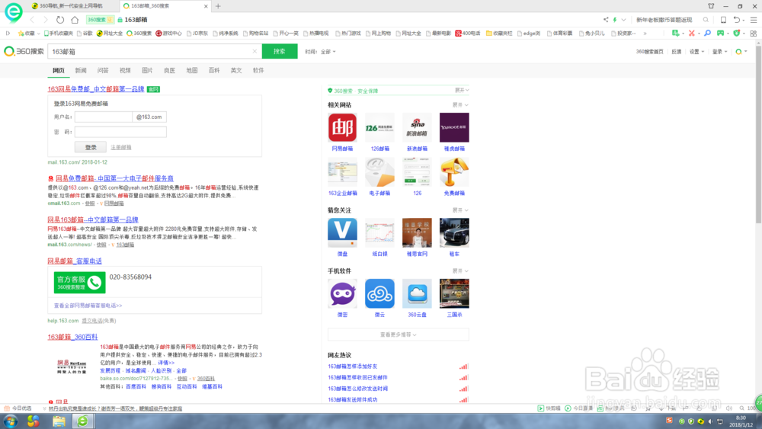
Task: Switch to the 视频 search tab
Action: click(x=125, y=70)
